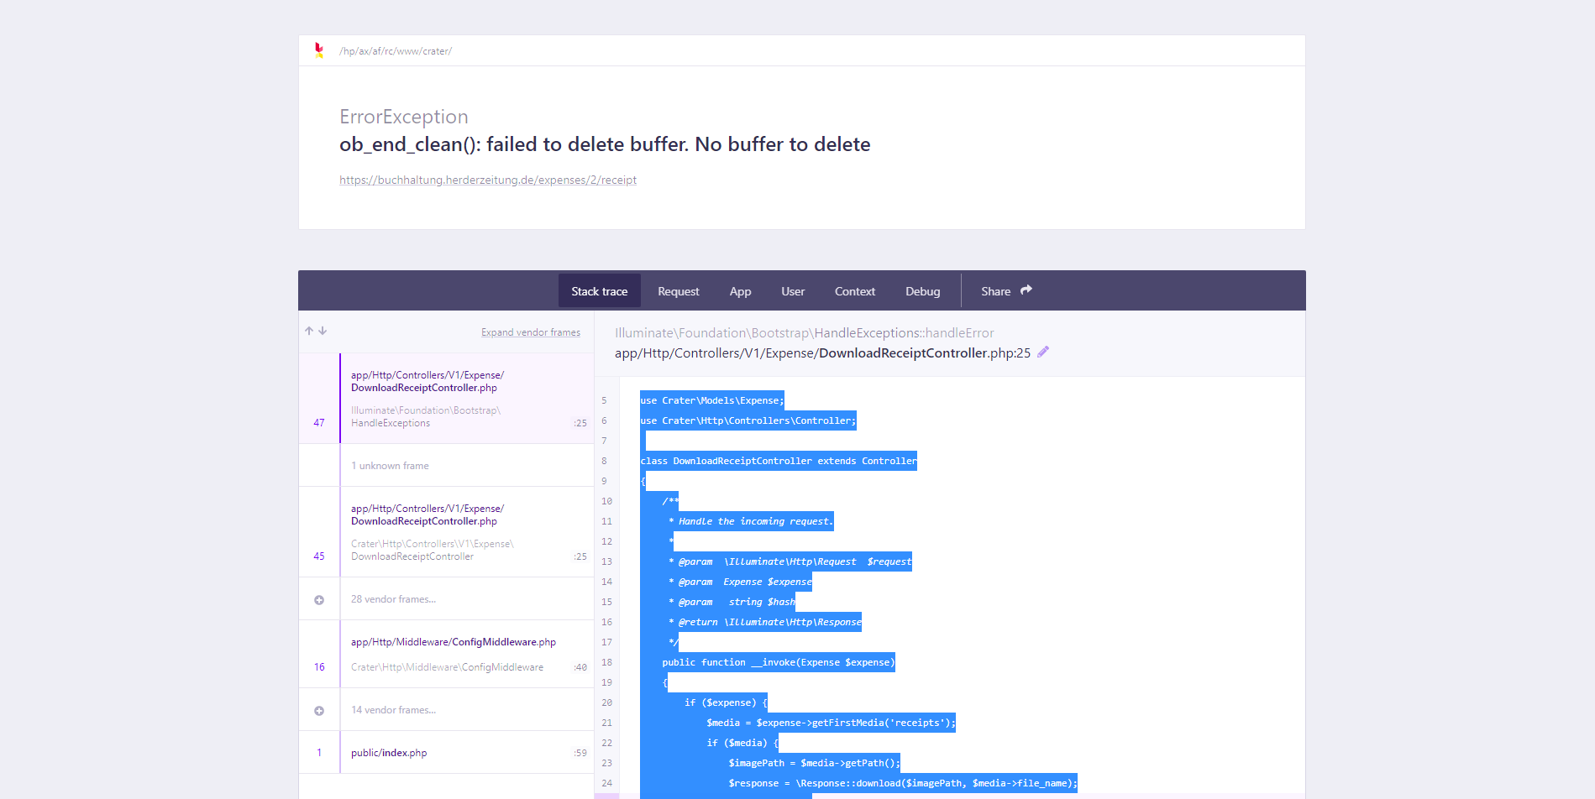
Task: Switch to the Debug tab
Action: [922, 290]
